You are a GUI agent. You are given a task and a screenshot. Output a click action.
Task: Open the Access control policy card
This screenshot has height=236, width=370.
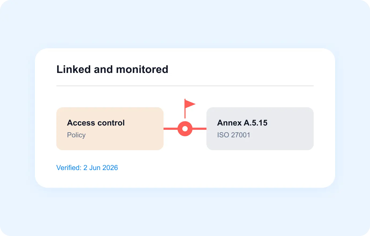[x=110, y=129]
